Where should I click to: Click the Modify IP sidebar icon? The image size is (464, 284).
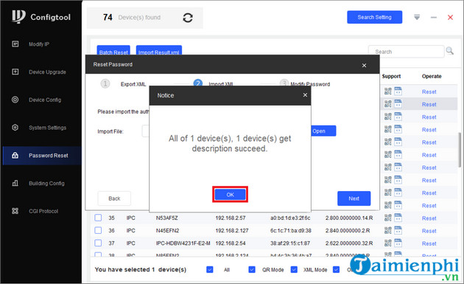coord(15,44)
